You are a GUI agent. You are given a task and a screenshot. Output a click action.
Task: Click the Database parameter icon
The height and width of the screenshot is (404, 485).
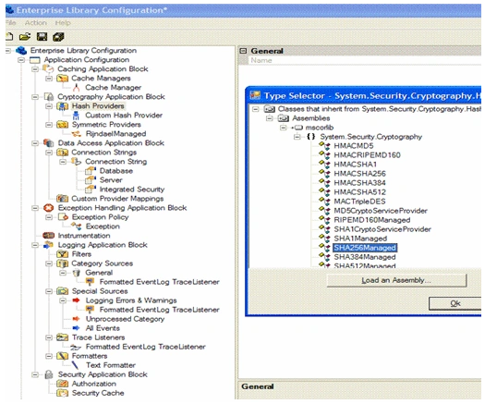coord(91,171)
